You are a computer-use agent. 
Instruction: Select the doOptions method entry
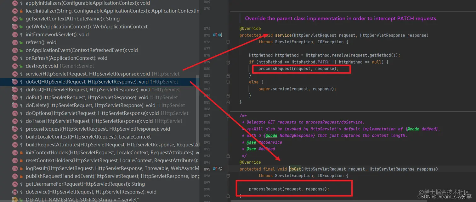[x=107, y=113]
